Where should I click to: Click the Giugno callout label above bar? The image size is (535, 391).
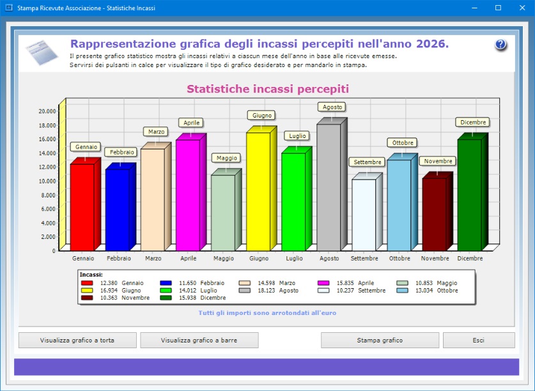pyautogui.click(x=262, y=116)
